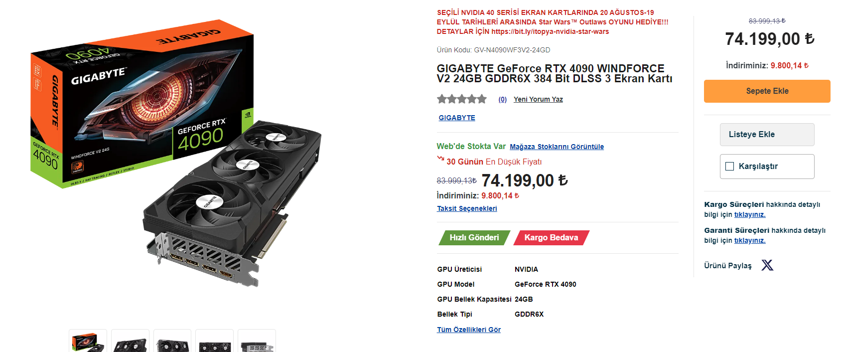Select the second product thumbnail
The height and width of the screenshot is (352, 841).
(130, 341)
